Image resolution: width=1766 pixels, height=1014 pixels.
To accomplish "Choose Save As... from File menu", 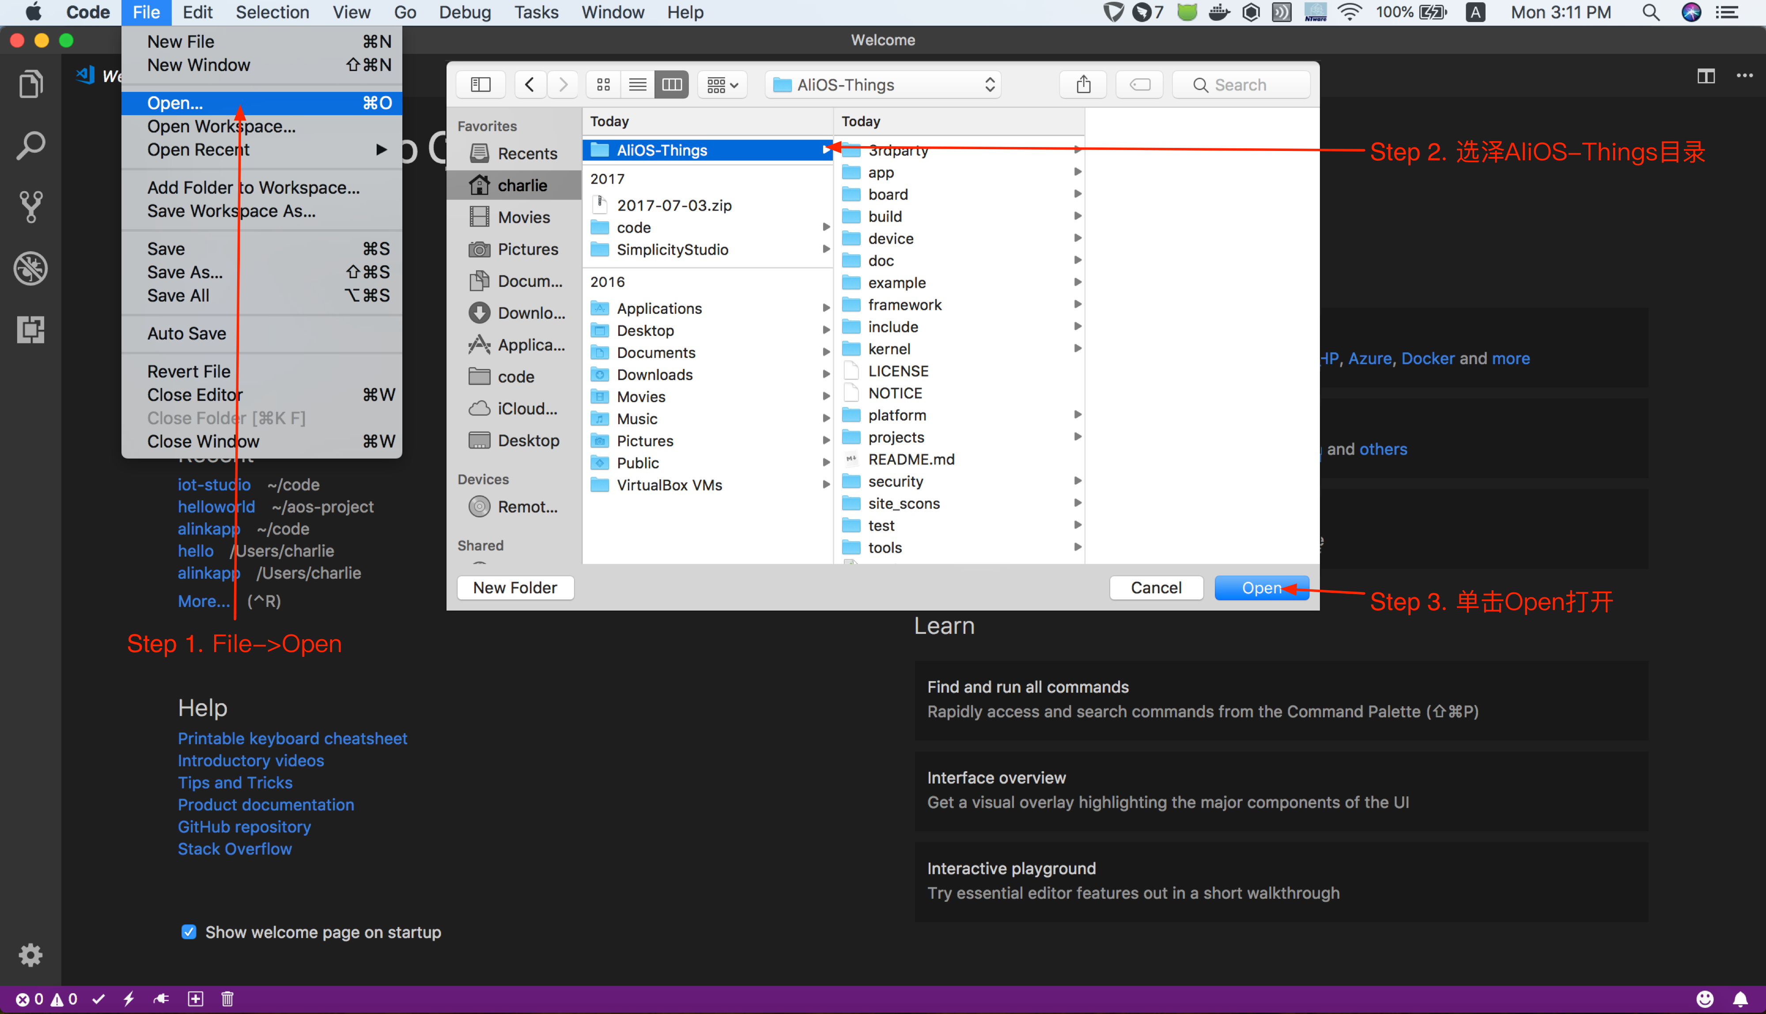I will tap(185, 272).
